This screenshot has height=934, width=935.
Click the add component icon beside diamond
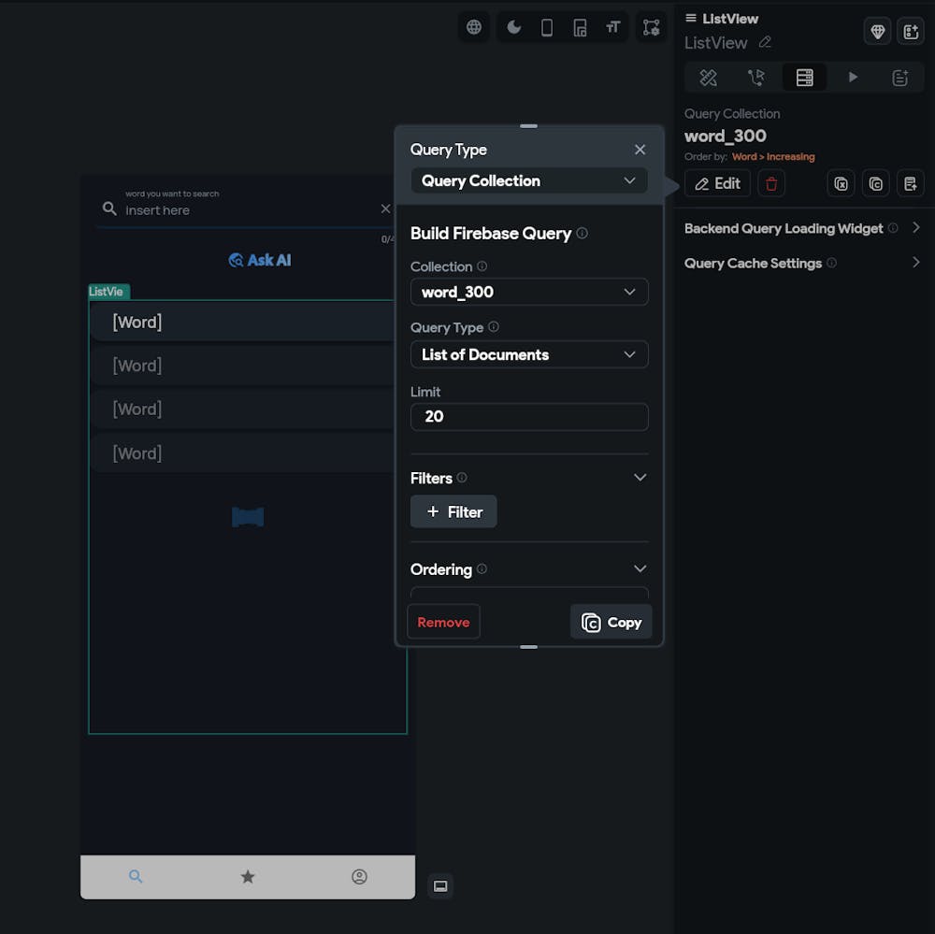pyautogui.click(x=911, y=31)
